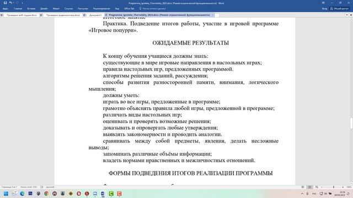
Task: Click the zoom-out minus button
Action: click(322, 187)
